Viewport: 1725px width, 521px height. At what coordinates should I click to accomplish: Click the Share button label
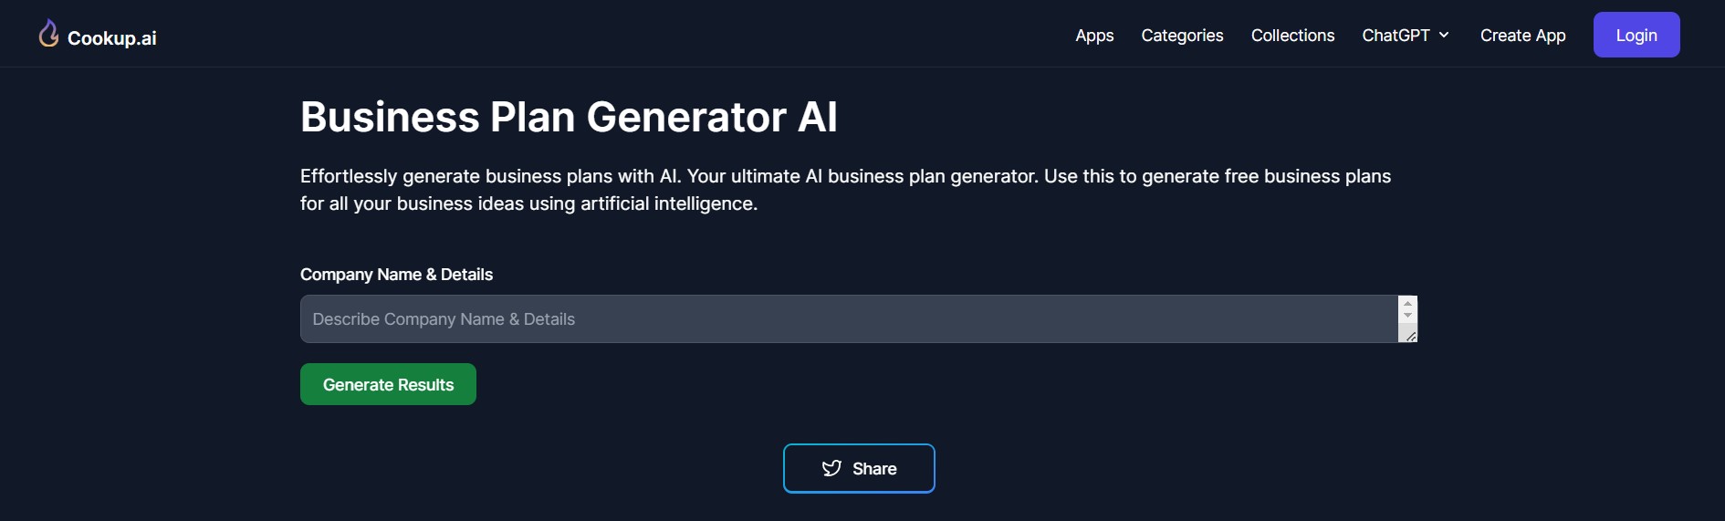(874, 469)
